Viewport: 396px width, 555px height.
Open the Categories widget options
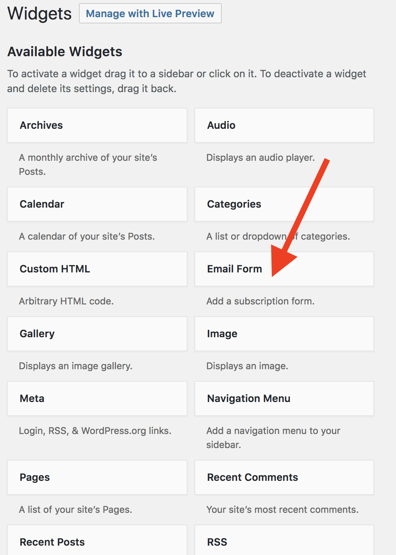coord(284,204)
